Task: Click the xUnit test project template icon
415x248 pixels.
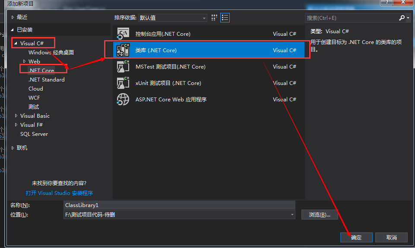Action: pos(123,83)
